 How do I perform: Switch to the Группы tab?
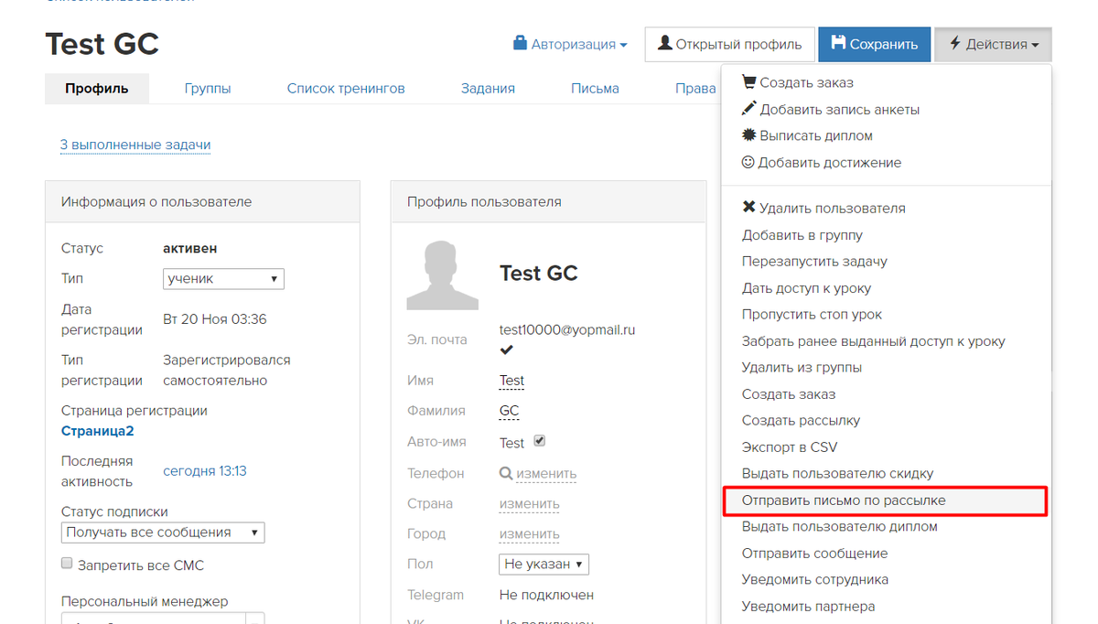[208, 89]
